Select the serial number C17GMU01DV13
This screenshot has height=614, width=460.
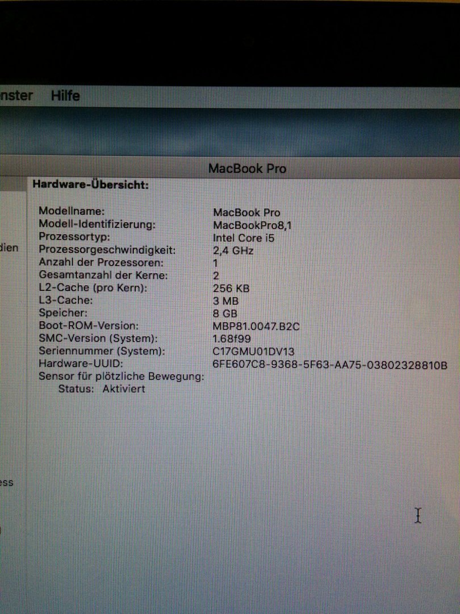tap(253, 351)
